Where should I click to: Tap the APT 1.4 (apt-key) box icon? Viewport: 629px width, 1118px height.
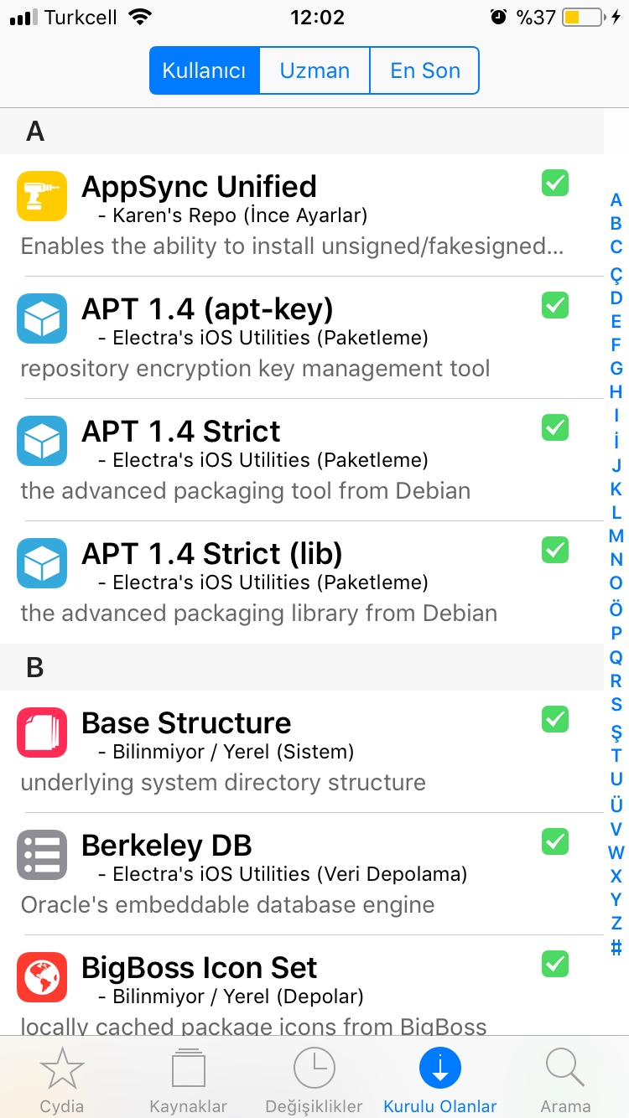pyautogui.click(x=42, y=318)
